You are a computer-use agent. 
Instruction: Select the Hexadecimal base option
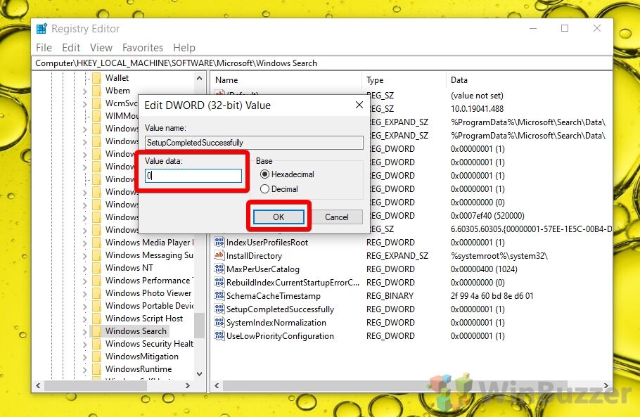[265, 174]
